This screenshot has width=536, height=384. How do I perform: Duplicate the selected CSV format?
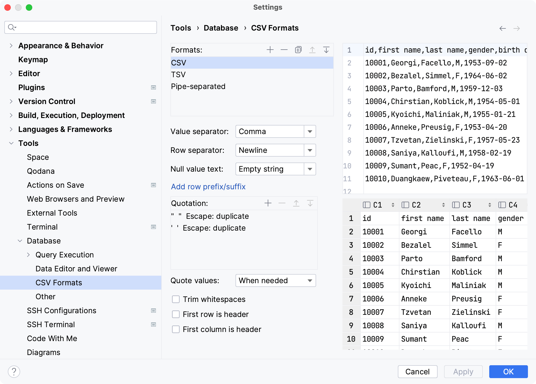tap(298, 50)
